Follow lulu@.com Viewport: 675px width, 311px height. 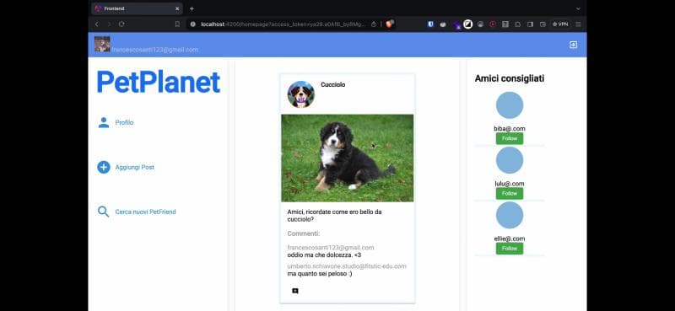click(x=510, y=194)
